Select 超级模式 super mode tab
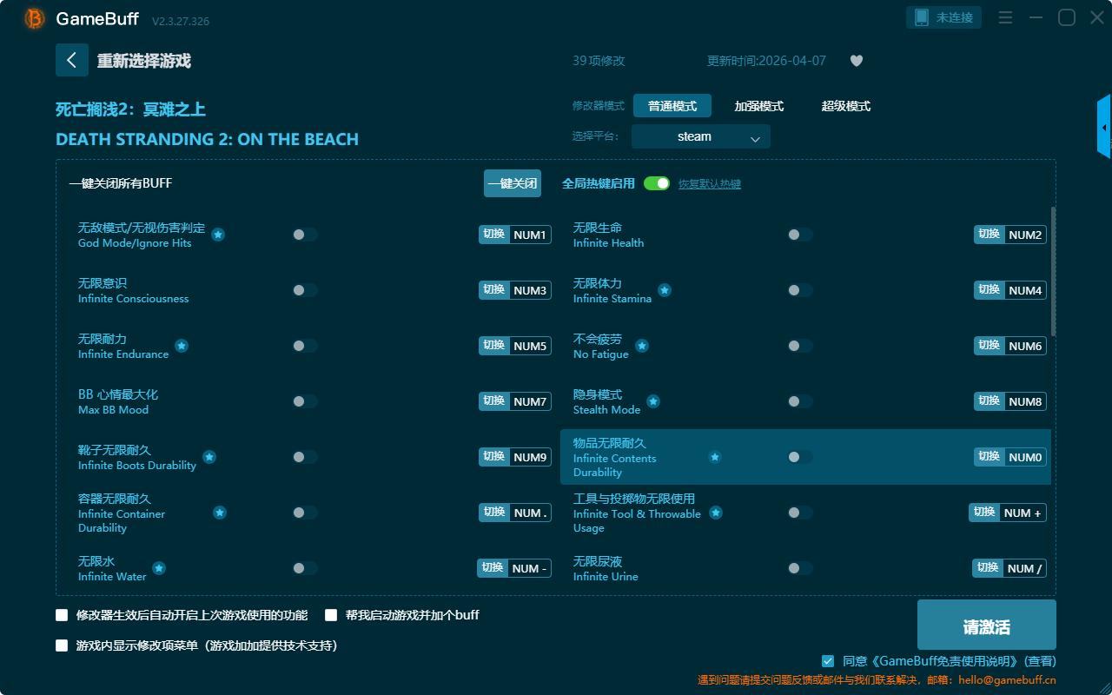Screen dimensions: 1112x695 coord(845,106)
